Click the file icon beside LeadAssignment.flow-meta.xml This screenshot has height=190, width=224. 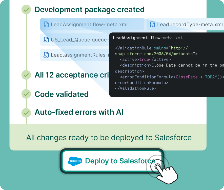(x=46, y=25)
